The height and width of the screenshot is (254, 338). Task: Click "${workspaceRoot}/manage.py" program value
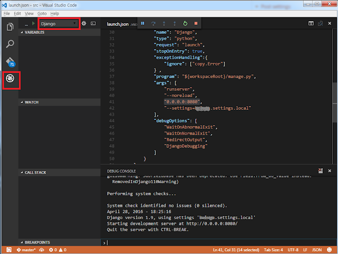pos(218,77)
